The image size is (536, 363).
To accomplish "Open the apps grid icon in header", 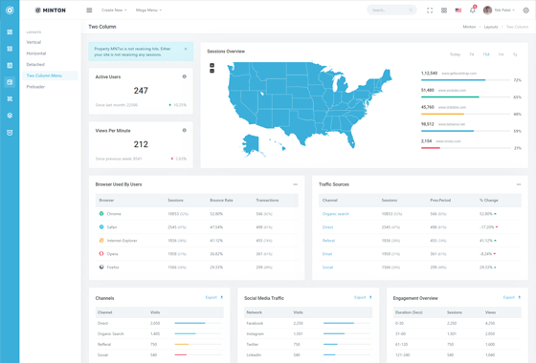I will tap(444, 11).
